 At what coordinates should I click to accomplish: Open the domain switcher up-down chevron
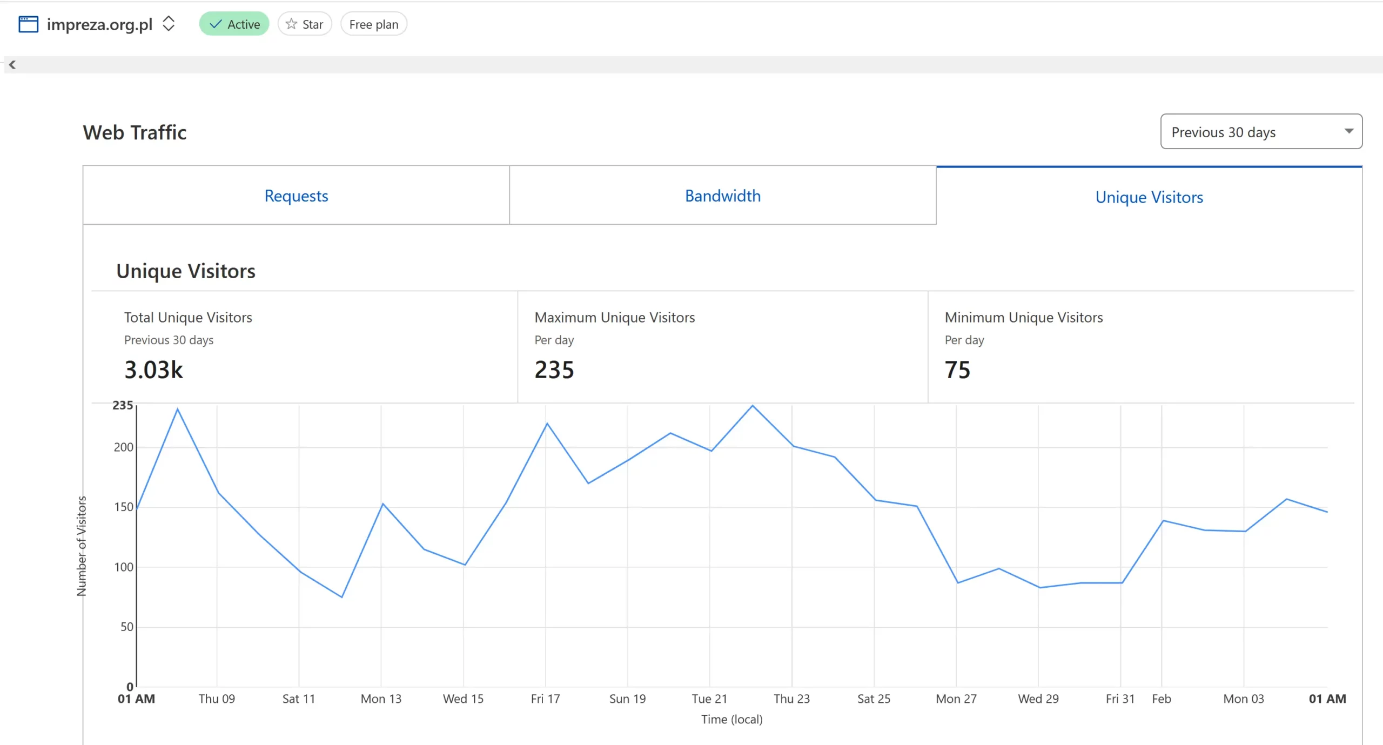point(169,24)
